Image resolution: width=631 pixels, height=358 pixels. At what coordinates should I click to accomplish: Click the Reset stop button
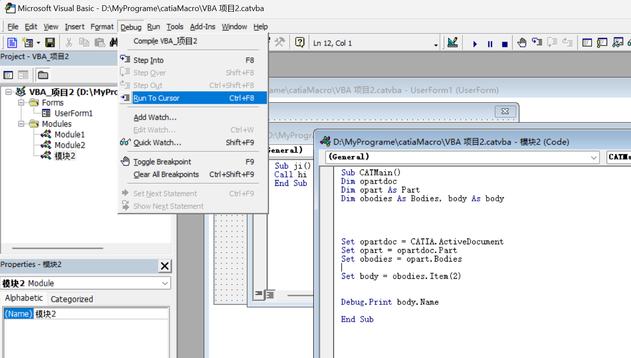pyautogui.click(x=504, y=44)
